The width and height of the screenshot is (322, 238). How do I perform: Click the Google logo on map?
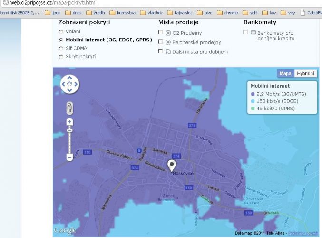point(65,230)
